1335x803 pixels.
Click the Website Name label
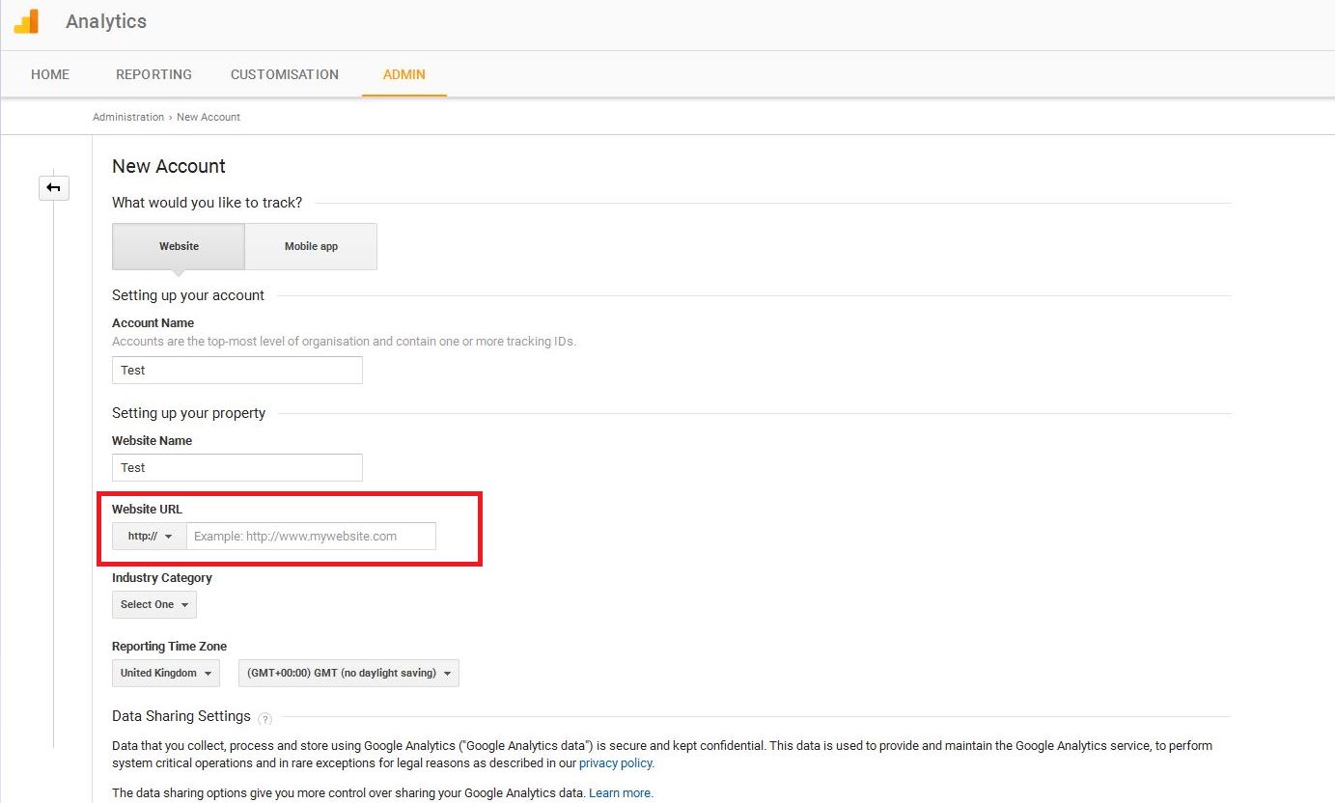point(152,440)
